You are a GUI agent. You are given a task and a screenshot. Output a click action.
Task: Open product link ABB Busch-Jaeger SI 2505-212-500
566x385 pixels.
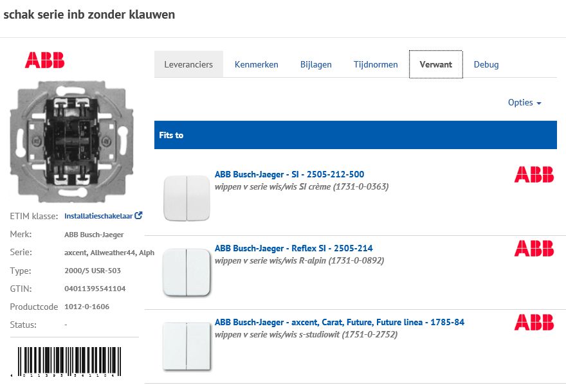coord(289,174)
